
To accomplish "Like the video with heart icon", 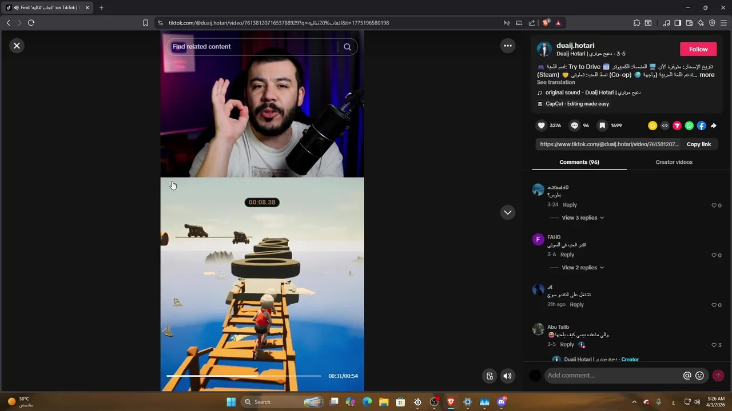I will click(542, 126).
